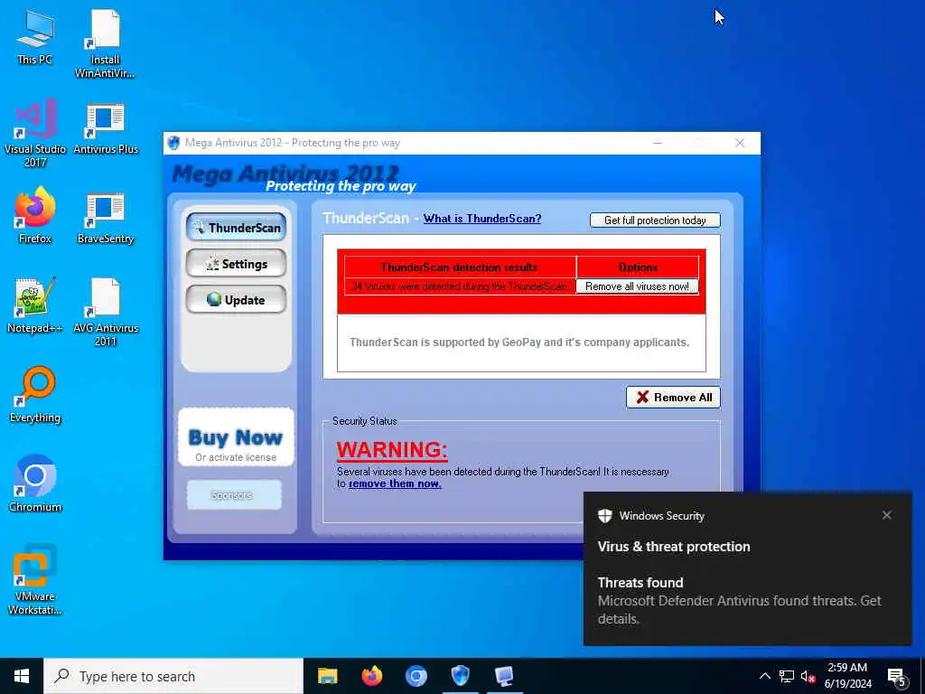Show hidden system tray icons
Image resolution: width=925 pixels, height=694 pixels.
pyautogui.click(x=764, y=676)
